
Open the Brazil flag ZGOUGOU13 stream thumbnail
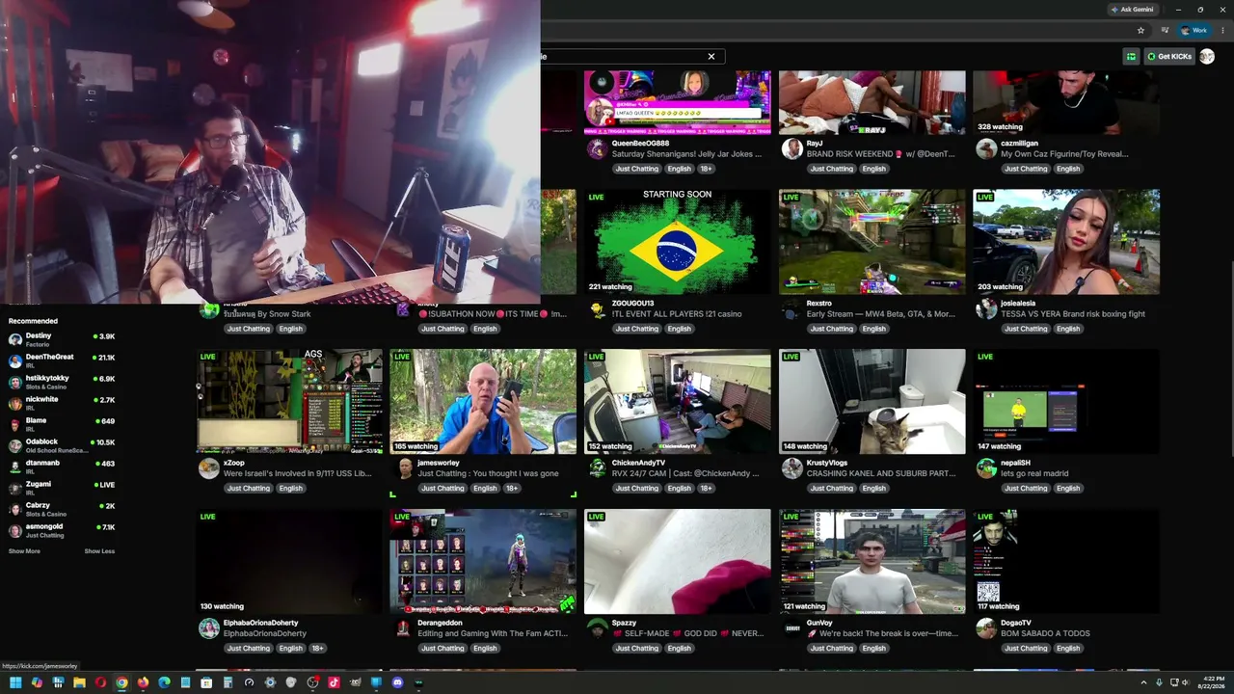(678, 242)
